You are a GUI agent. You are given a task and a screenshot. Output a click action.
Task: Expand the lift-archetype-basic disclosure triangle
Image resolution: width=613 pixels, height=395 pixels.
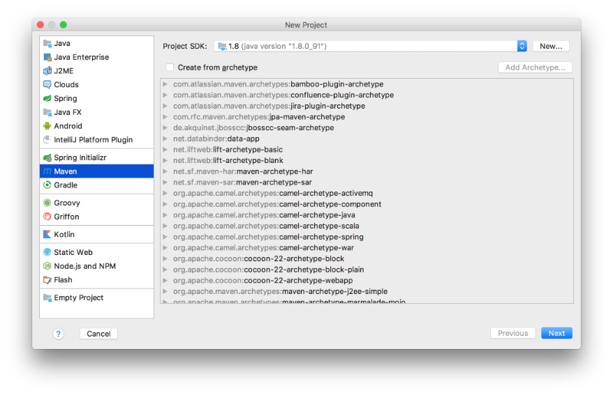(x=165, y=150)
